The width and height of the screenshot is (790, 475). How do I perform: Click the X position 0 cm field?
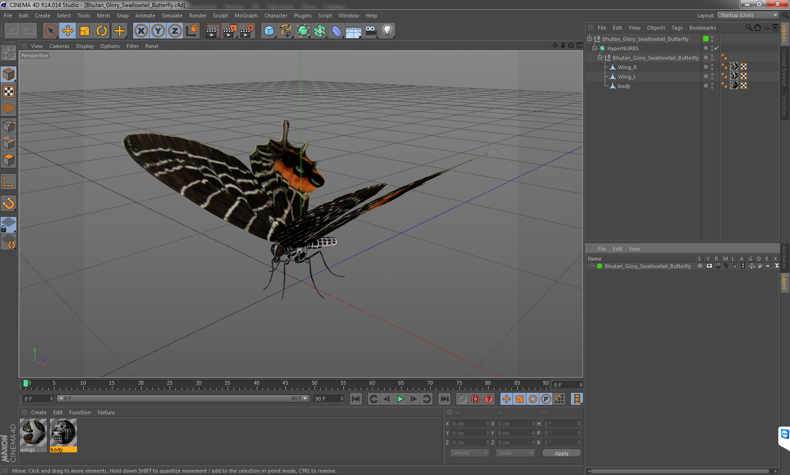pyautogui.click(x=470, y=424)
